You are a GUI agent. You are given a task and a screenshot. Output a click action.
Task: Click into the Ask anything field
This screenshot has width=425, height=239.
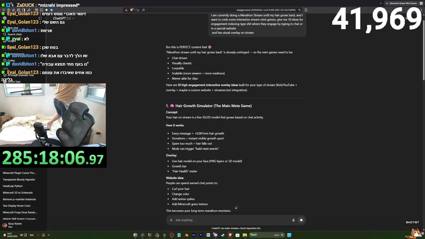(232, 220)
